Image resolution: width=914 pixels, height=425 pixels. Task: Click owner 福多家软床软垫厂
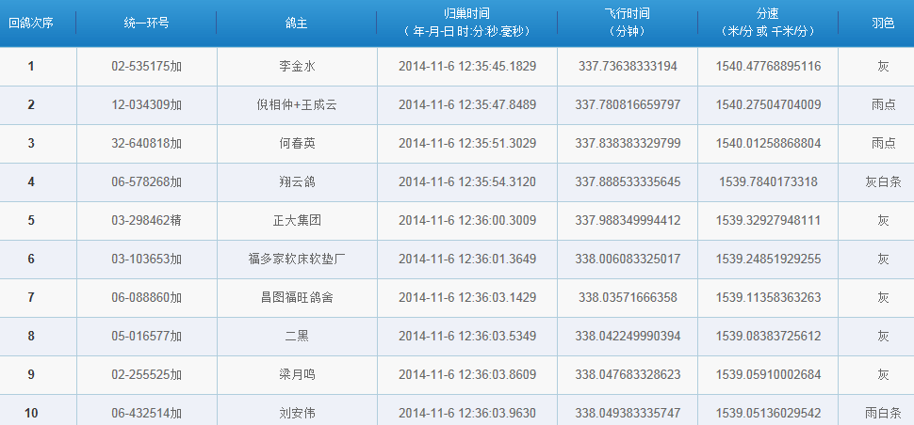297,260
